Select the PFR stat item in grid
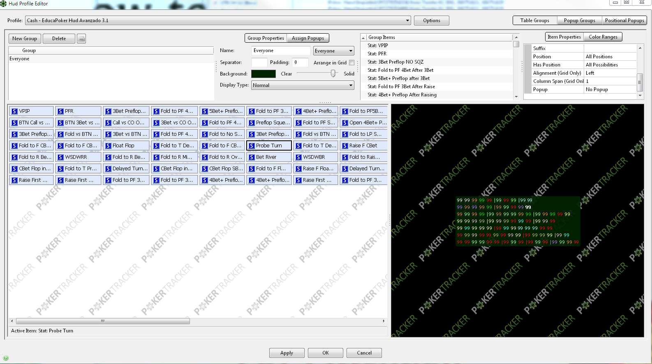Viewport: 652px width, 364px height. [x=78, y=111]
